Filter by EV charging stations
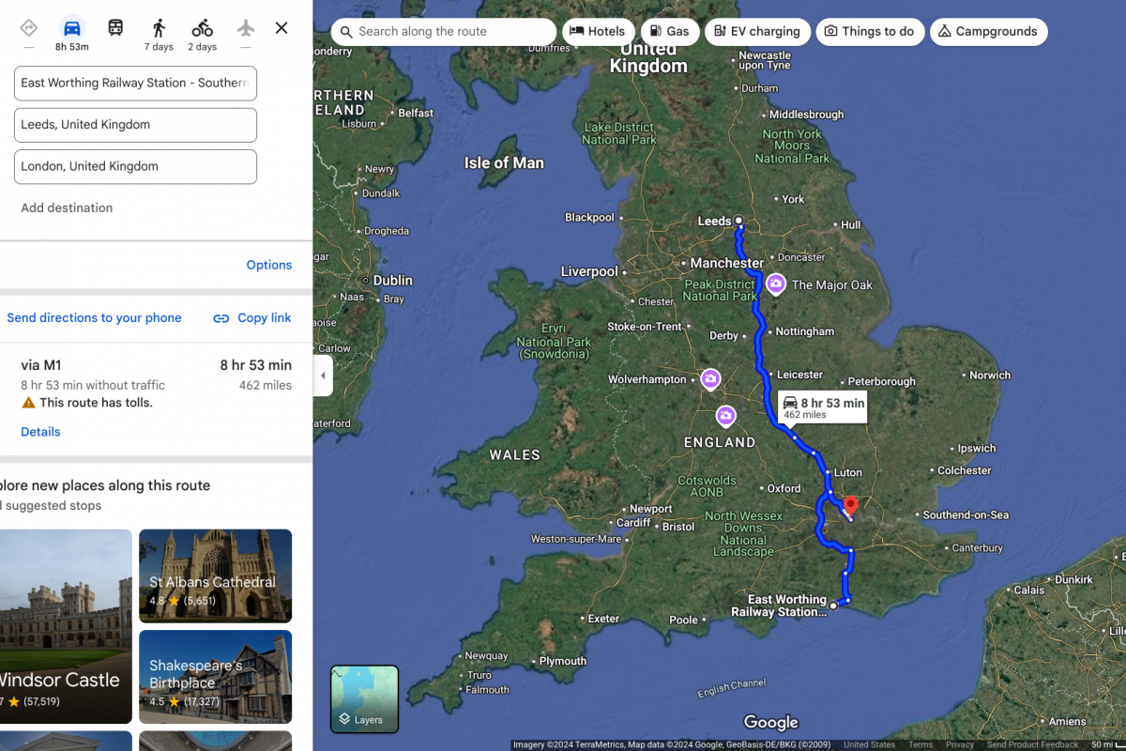The height and width of the screenshot is (751, 1126). click(x=757, y=31)
